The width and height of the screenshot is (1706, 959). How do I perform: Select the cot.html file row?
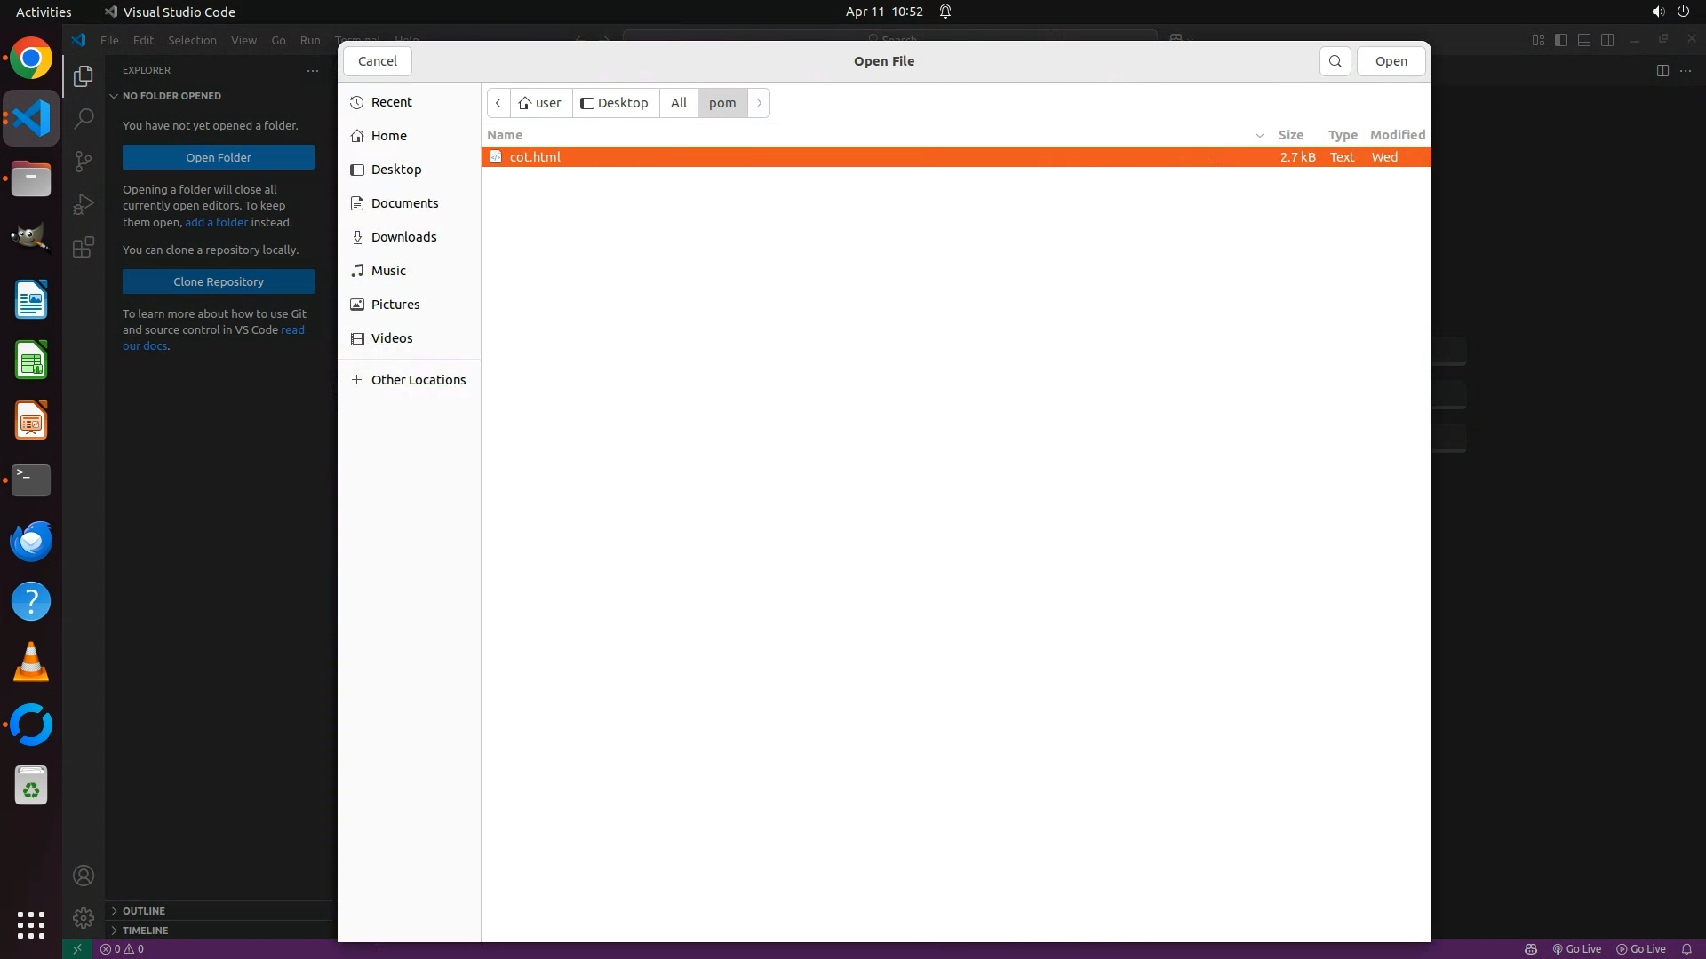point(535,157)
